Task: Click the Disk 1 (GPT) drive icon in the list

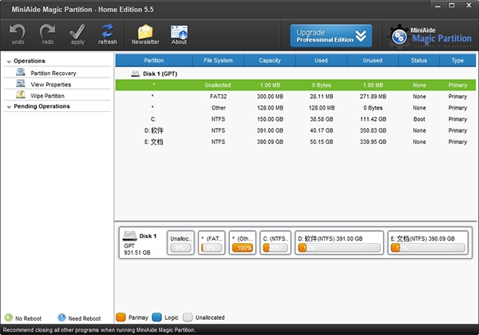Action: coord(136,74)
